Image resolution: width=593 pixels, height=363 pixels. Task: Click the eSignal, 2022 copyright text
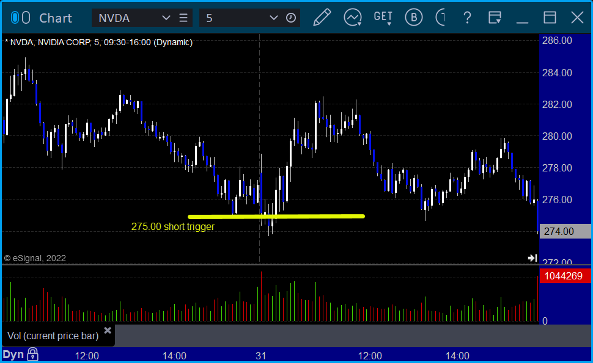pos(35,258)
